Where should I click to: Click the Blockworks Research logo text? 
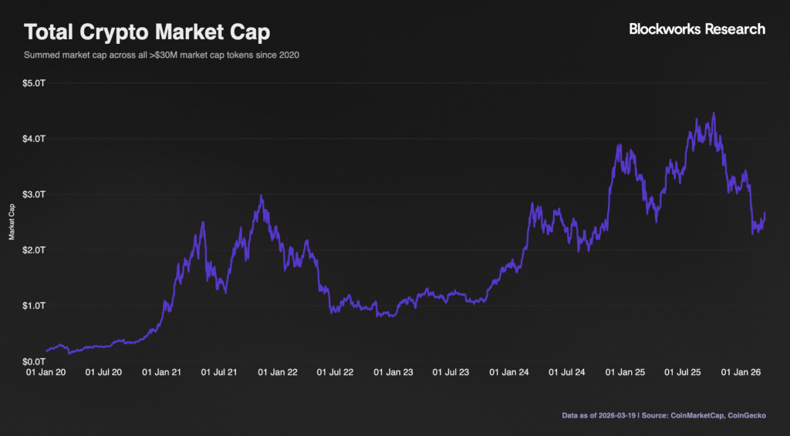pyautogui.click(x=697, y=29)
